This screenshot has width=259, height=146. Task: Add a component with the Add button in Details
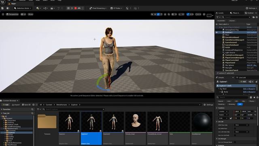pos(243,82)
